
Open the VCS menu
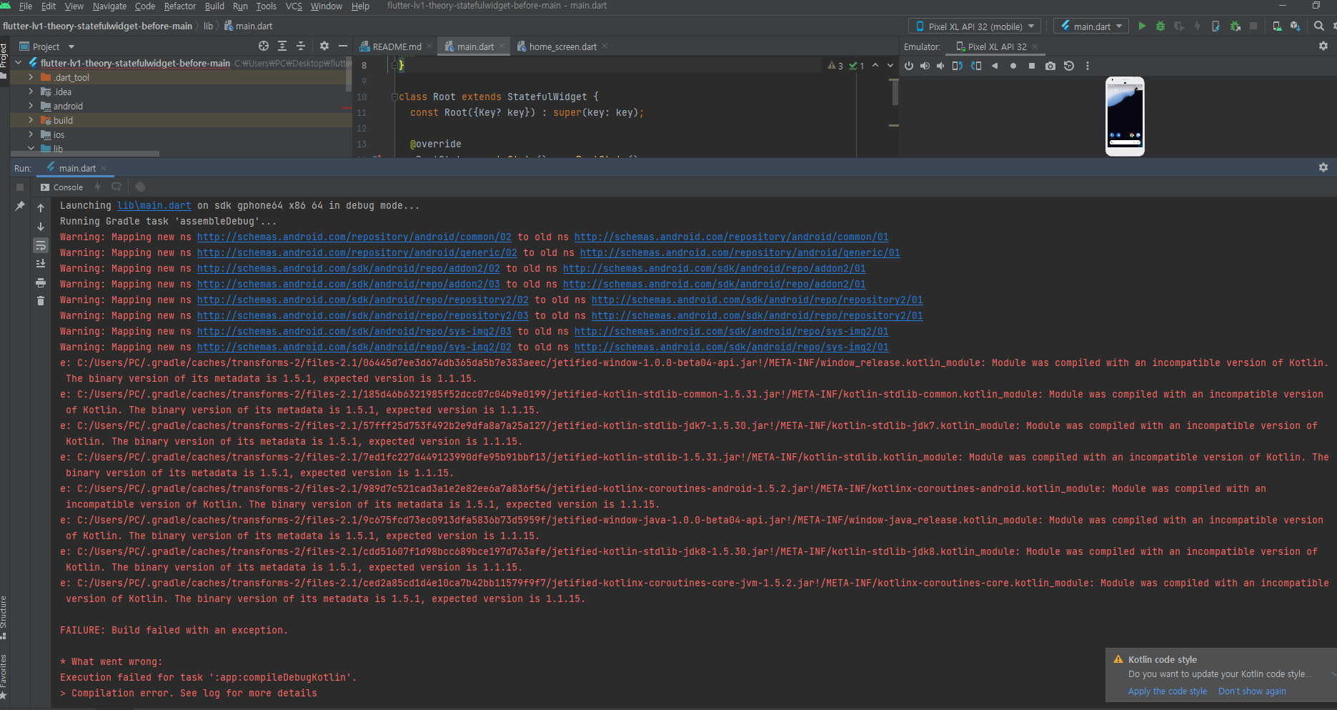[294, 6]
